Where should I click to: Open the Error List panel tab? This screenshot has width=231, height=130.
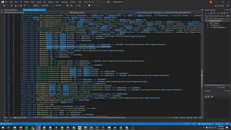click(x=6, y=120)
